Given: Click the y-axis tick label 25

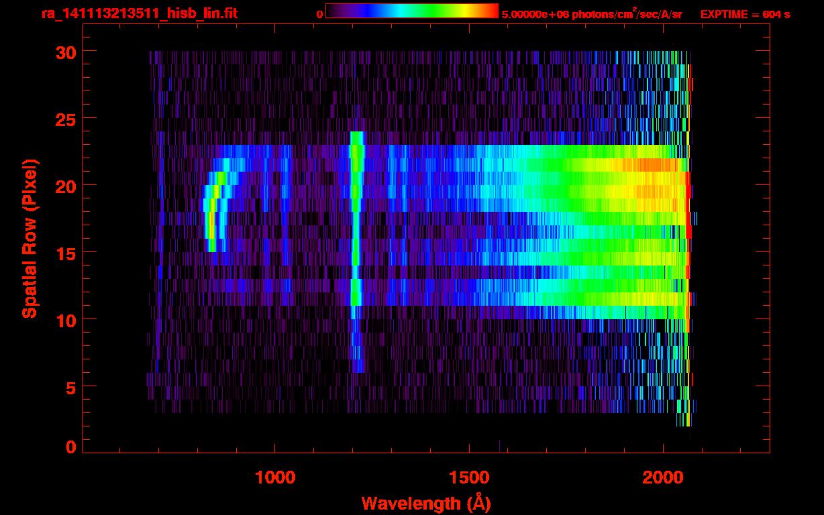Looking at the screenshot, I should [64, 119].
